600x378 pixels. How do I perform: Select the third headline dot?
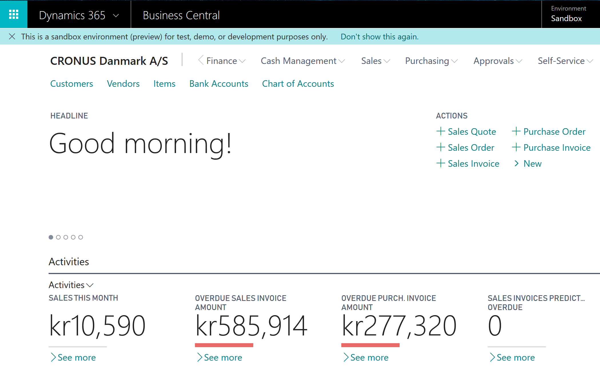[x=66, y=237]
